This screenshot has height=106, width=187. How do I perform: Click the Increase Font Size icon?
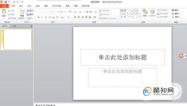point(61,12)
